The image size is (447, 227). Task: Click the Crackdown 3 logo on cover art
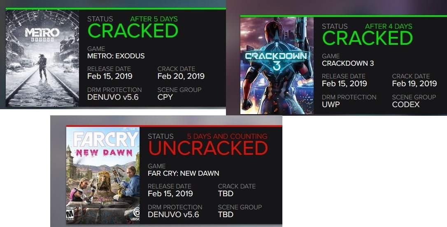pyautogui.click(x=276, y=60)
